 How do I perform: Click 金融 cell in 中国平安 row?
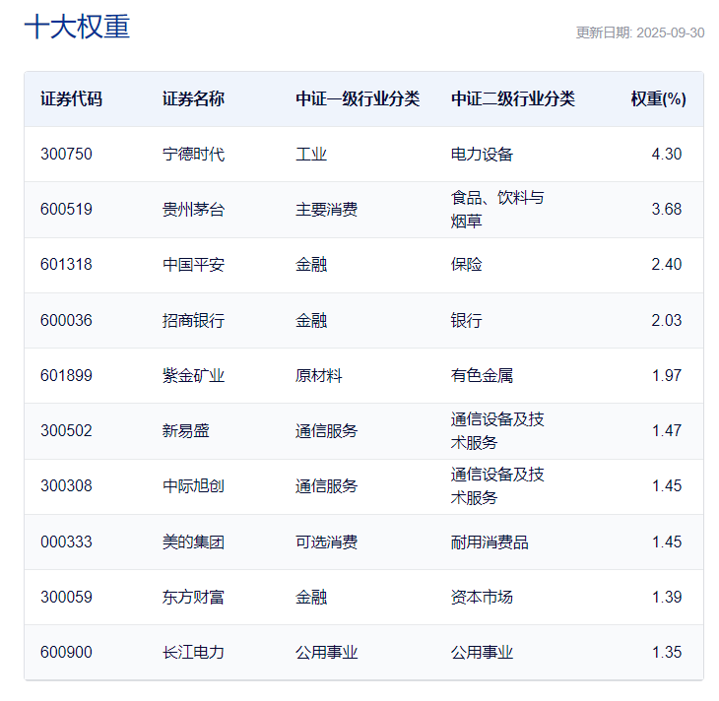pyautogui.click(x=311, y=265)
